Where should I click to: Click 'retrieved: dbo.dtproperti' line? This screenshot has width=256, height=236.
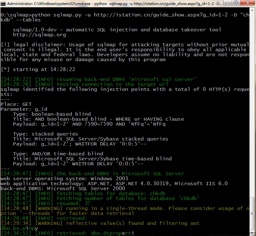tap(67, 233)
